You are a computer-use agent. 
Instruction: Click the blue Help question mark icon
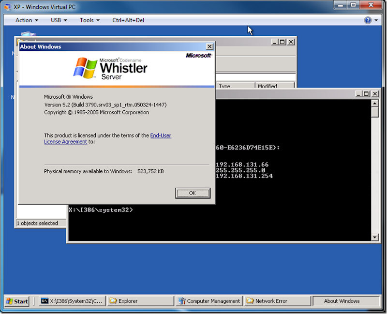click(x=368, y=20)
